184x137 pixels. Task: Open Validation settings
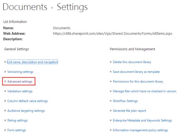pyautogui.click(x=20, y=91)
